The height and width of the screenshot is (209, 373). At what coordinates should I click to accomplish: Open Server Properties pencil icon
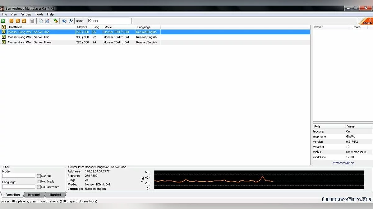click(47, 21)
